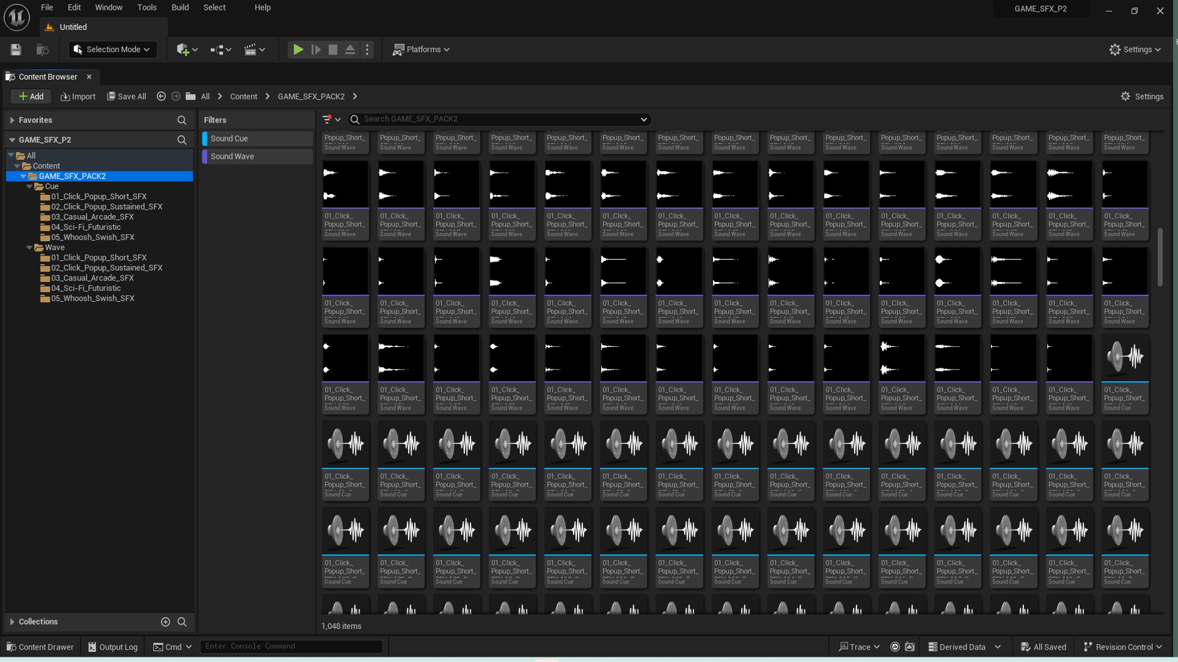Open the Platforms menu
Viewport: 1178px width, 662px height.
(422, 50)
